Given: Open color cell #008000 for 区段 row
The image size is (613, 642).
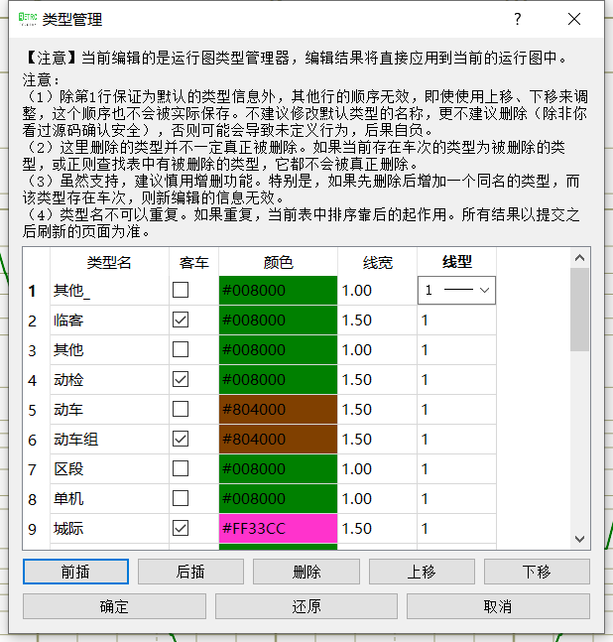Looking at the screenshot, I should [x=278, y=468].
